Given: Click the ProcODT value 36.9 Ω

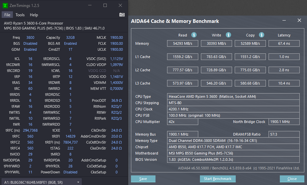Looking at the screenshot, I should (116, 100).
